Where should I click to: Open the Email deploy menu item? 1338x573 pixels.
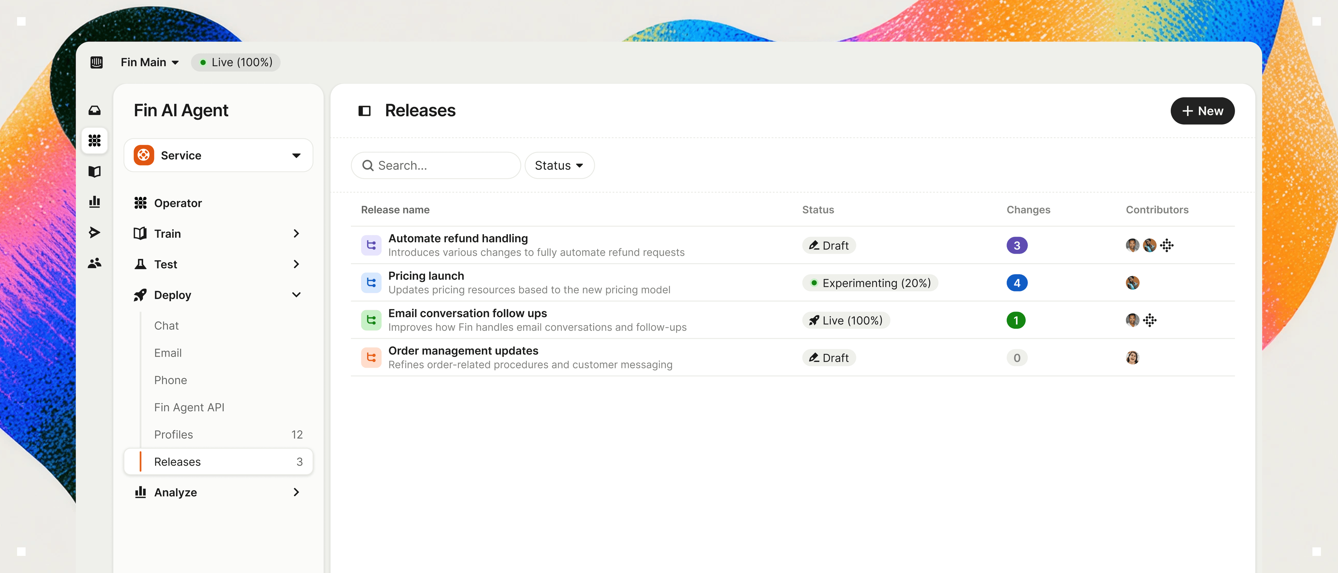click(x=168, y=353)
